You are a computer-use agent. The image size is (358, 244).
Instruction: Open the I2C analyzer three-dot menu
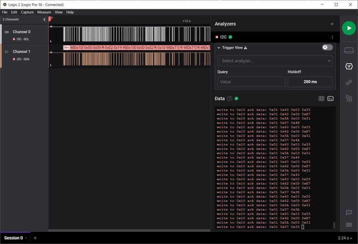click(x=332, y=37)
